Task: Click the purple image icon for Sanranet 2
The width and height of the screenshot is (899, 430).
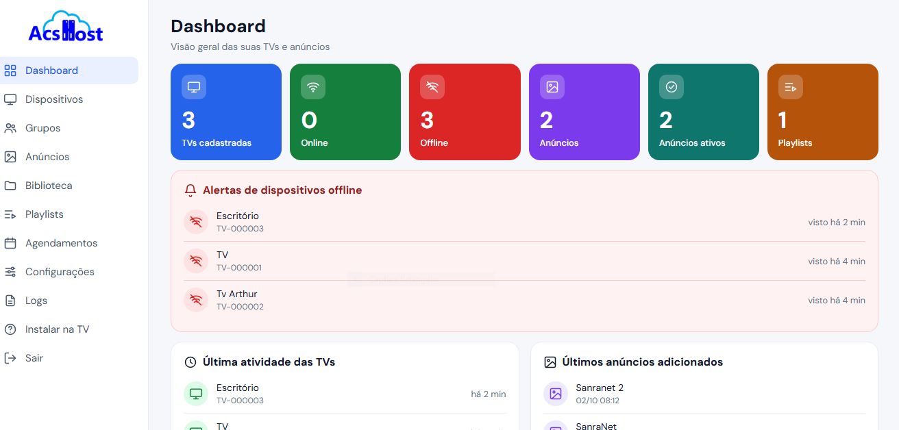Action: (556, 394)
